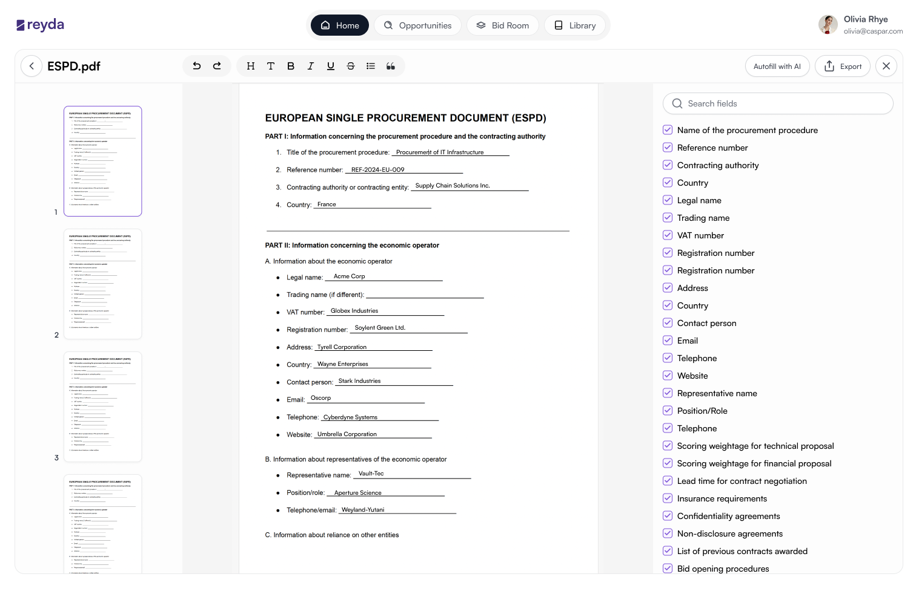The height and width of the screenshot is (594, 916).
Task: Click the 'France' country field
Action: 373,204
